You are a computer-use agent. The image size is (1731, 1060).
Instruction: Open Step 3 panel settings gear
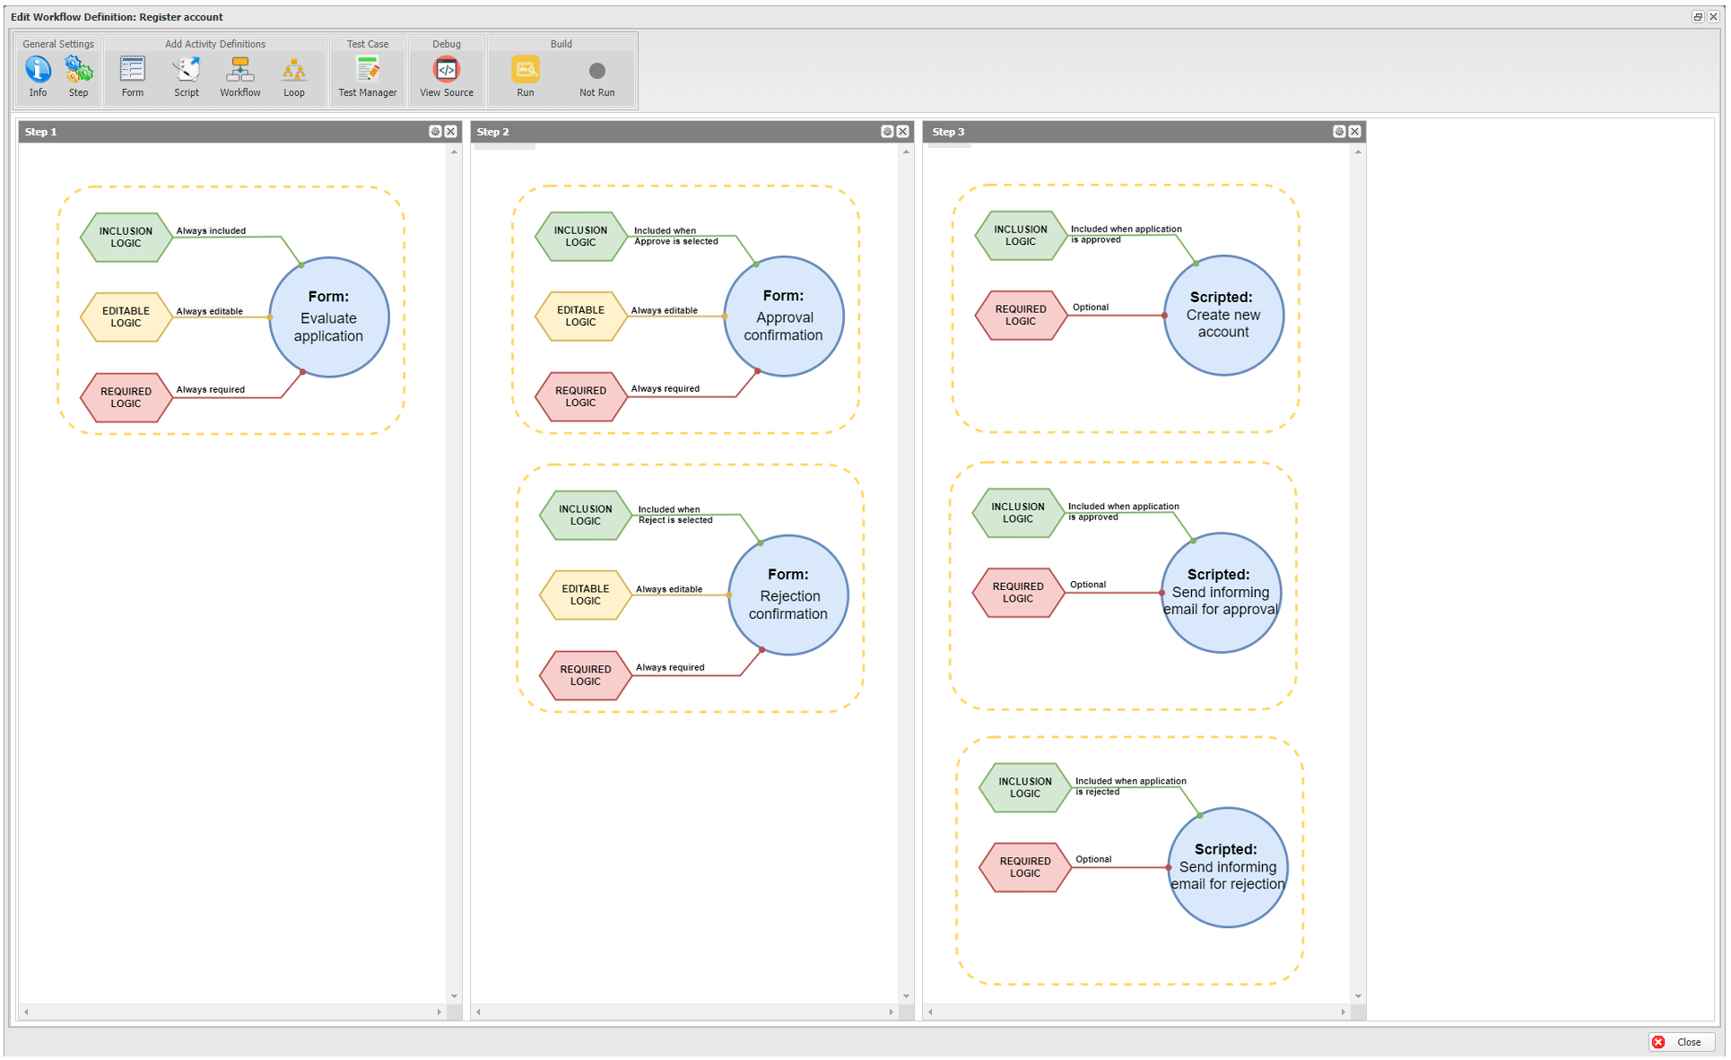click(1339, 132)
